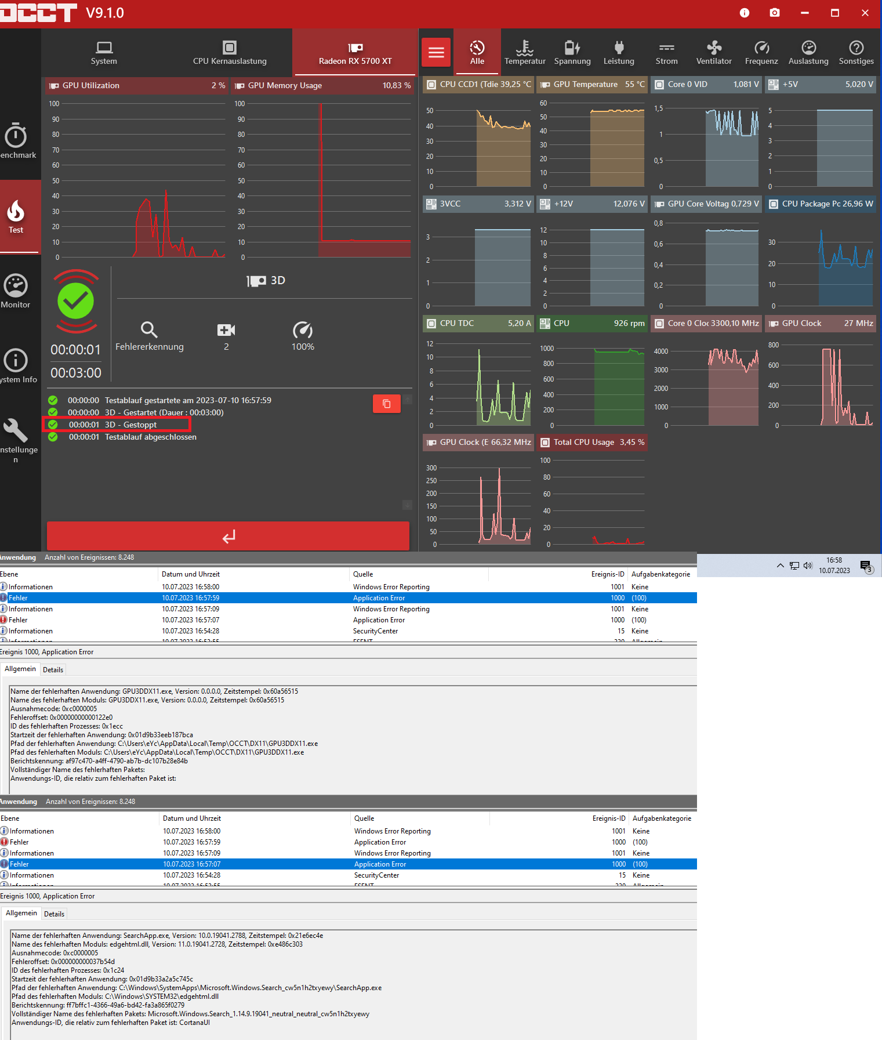Viewport: 882px width, 1040px height.
Task: Click the GPU Temperature 55 °C sensor tile
Action: [x=591, y=84]
